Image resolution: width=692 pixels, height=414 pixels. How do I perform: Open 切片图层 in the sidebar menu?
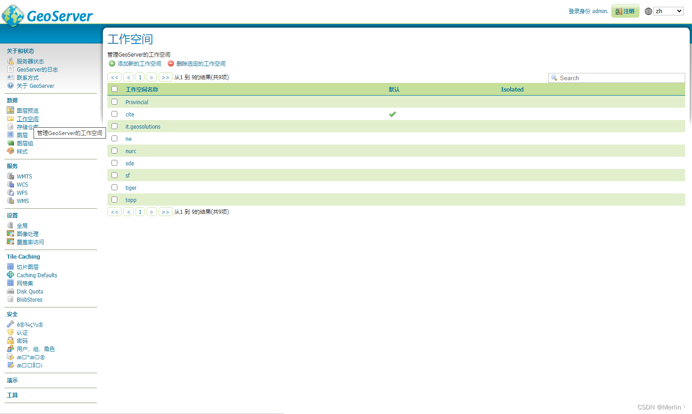point(28,267)
